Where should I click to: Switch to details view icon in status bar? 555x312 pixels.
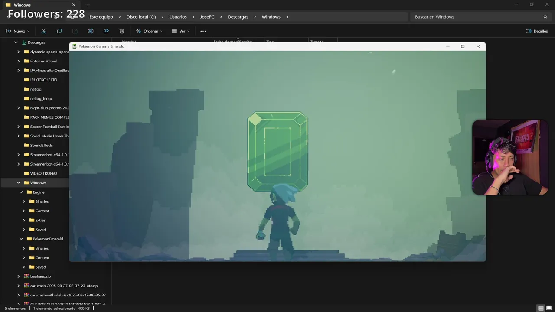pos(541,308)
